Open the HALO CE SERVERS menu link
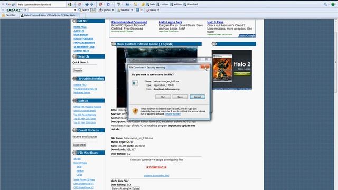This screenshot has width=338, height=190. click(83, 39)
